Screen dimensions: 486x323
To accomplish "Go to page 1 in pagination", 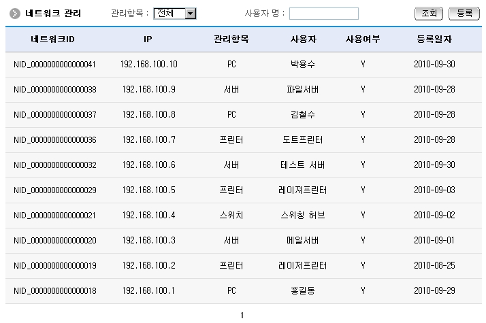I will coord(242,316).
